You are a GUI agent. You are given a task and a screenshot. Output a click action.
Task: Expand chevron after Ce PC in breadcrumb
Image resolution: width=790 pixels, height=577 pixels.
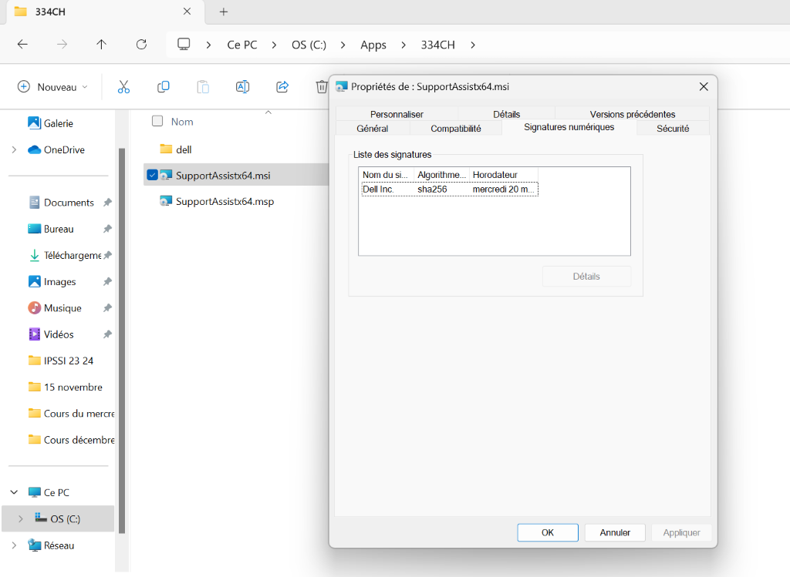point(274,45)
